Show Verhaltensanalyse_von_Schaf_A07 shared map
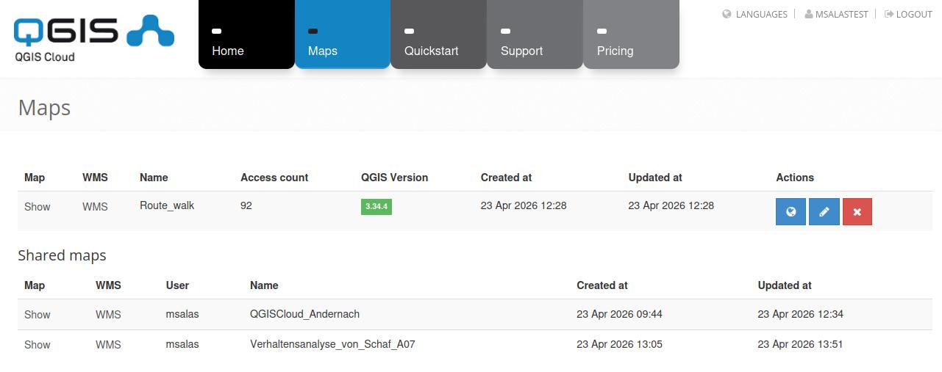This screenshot has height=372, width=942. pyautogui.click(x=38, y=345)
